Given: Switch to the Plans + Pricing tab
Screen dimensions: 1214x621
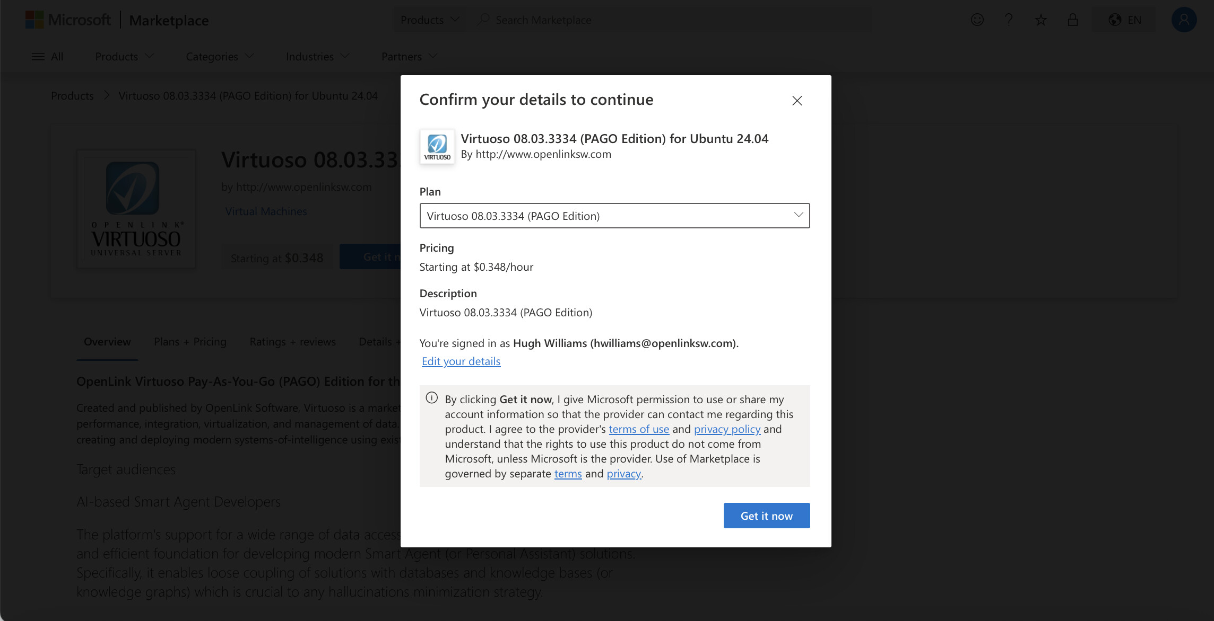Looking at the screenshot, I should pos(190,342).
